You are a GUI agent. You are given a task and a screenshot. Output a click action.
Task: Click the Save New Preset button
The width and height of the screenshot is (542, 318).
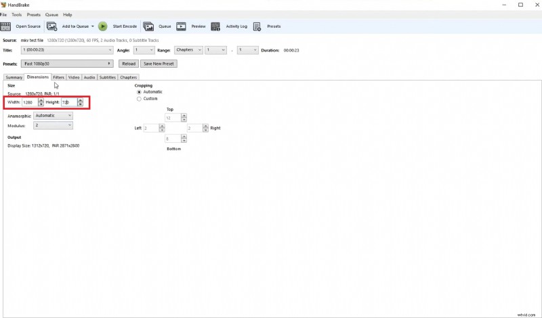pos(159,64)
